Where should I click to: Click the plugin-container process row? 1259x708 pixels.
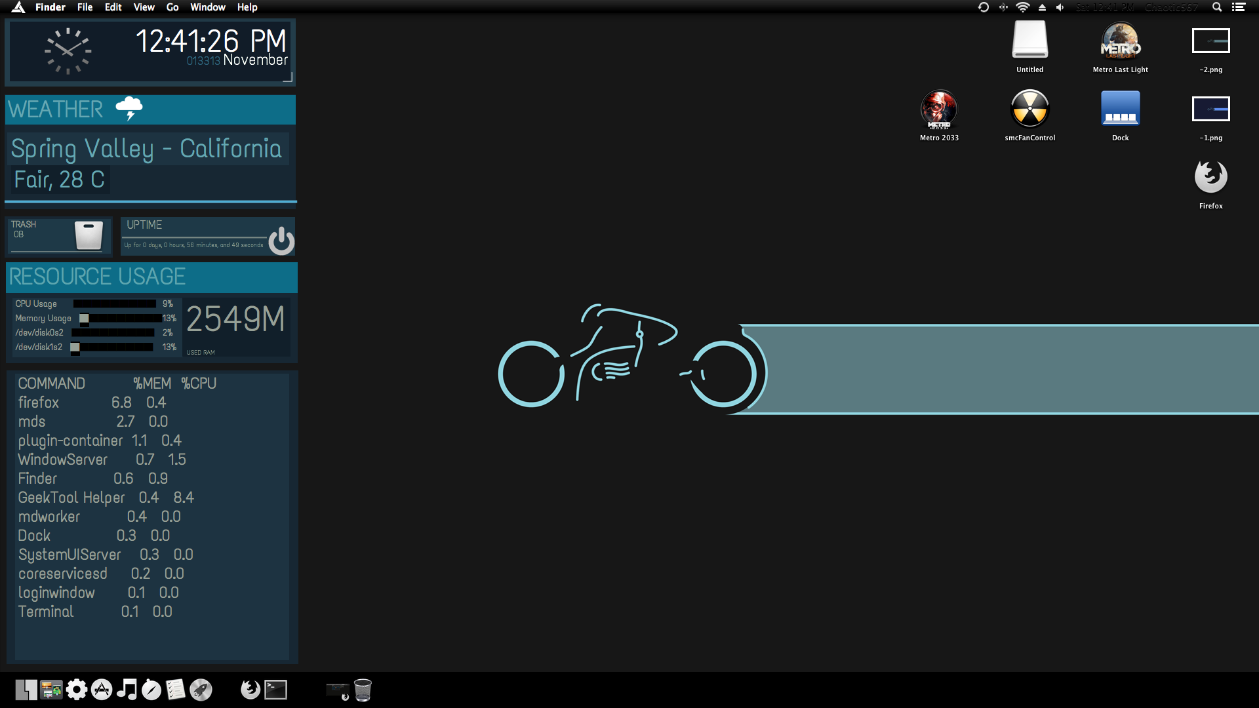100,441
